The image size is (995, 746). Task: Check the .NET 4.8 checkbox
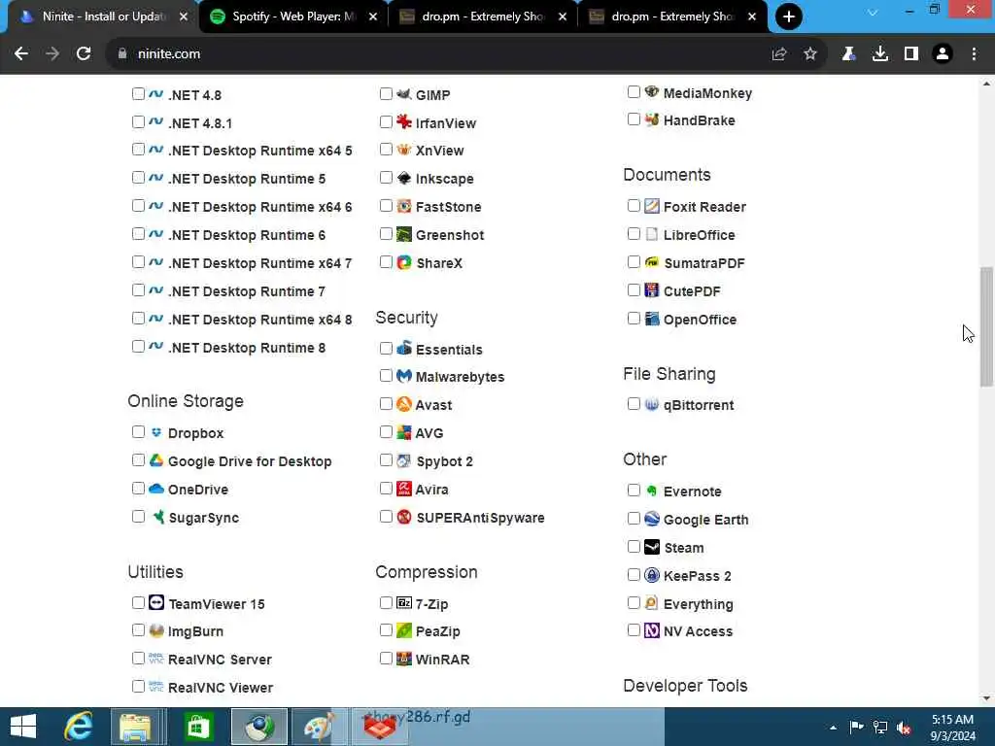(138, 94)
